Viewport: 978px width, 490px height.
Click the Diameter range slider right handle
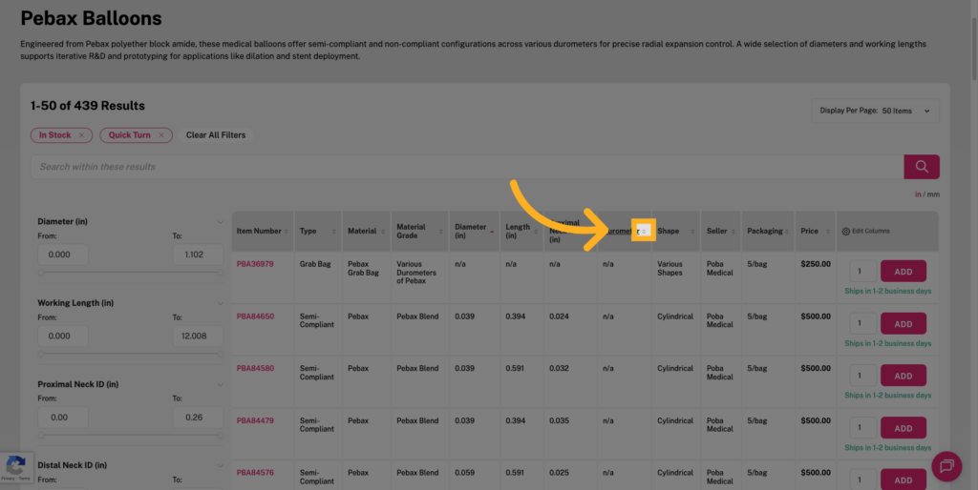click(x=221, y=272)
